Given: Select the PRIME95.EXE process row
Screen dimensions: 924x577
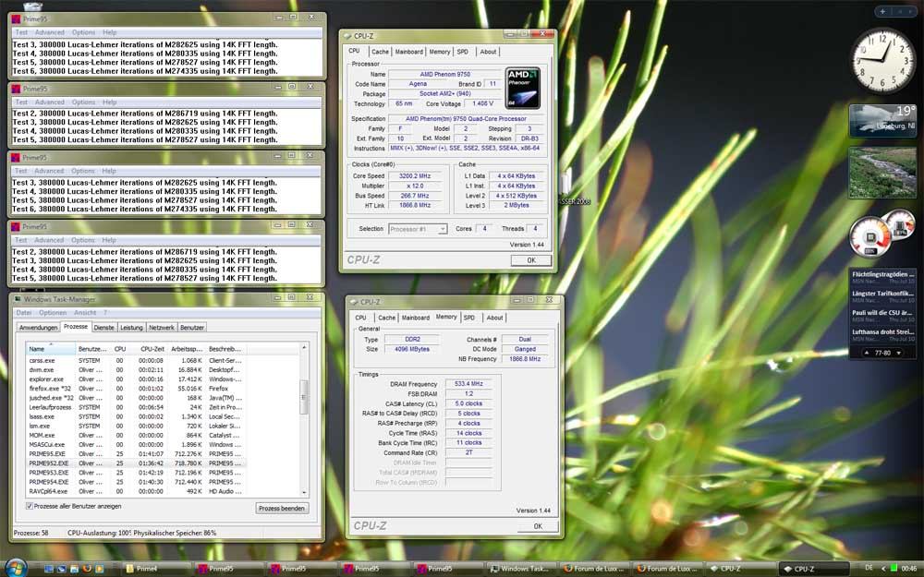Looking at the screenshot, I should [x=136, y=454].
